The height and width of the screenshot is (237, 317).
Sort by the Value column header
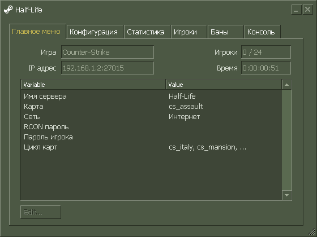(x=224, y=85)
